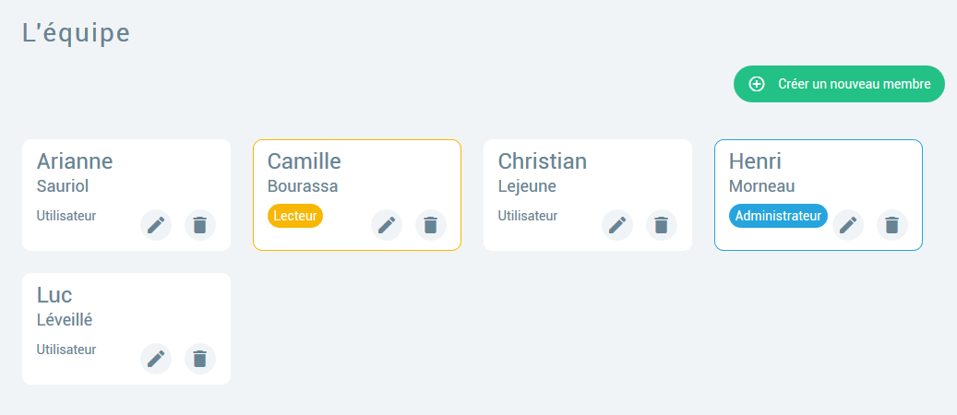Viewport: 957px width, 415px height.
Task: Edit Camille Bourassa's member card
Action: pyautogui.click(x=387, y=225)
